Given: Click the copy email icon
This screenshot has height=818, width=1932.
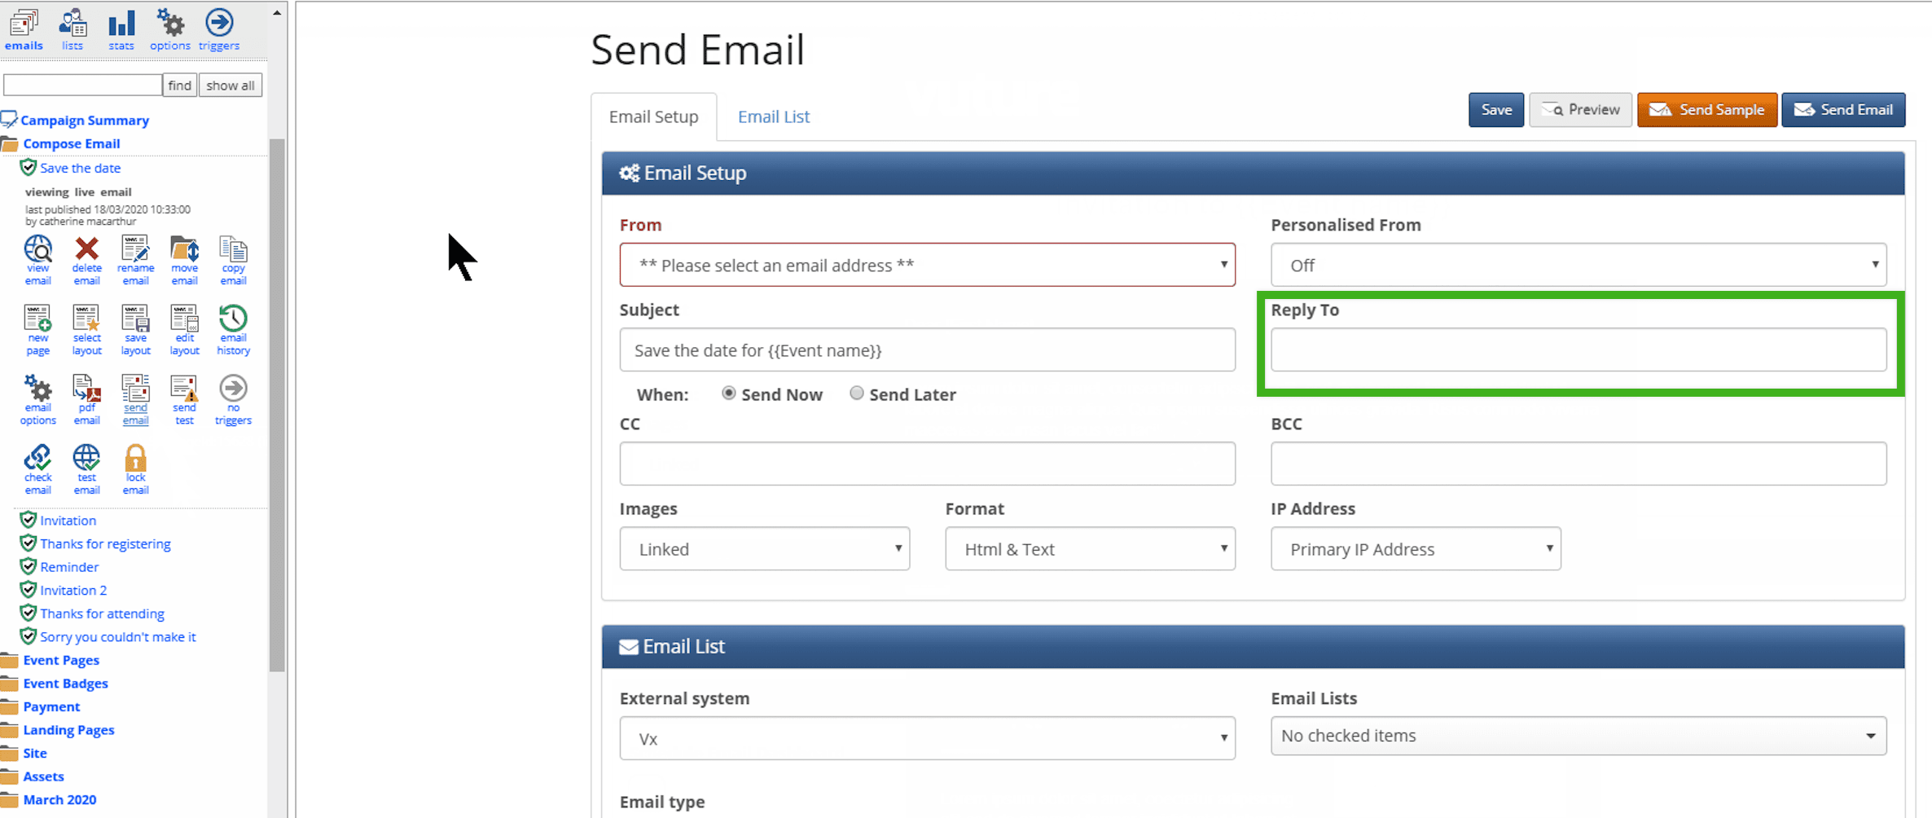Looking at the screenshot, I should pos(233,248).
